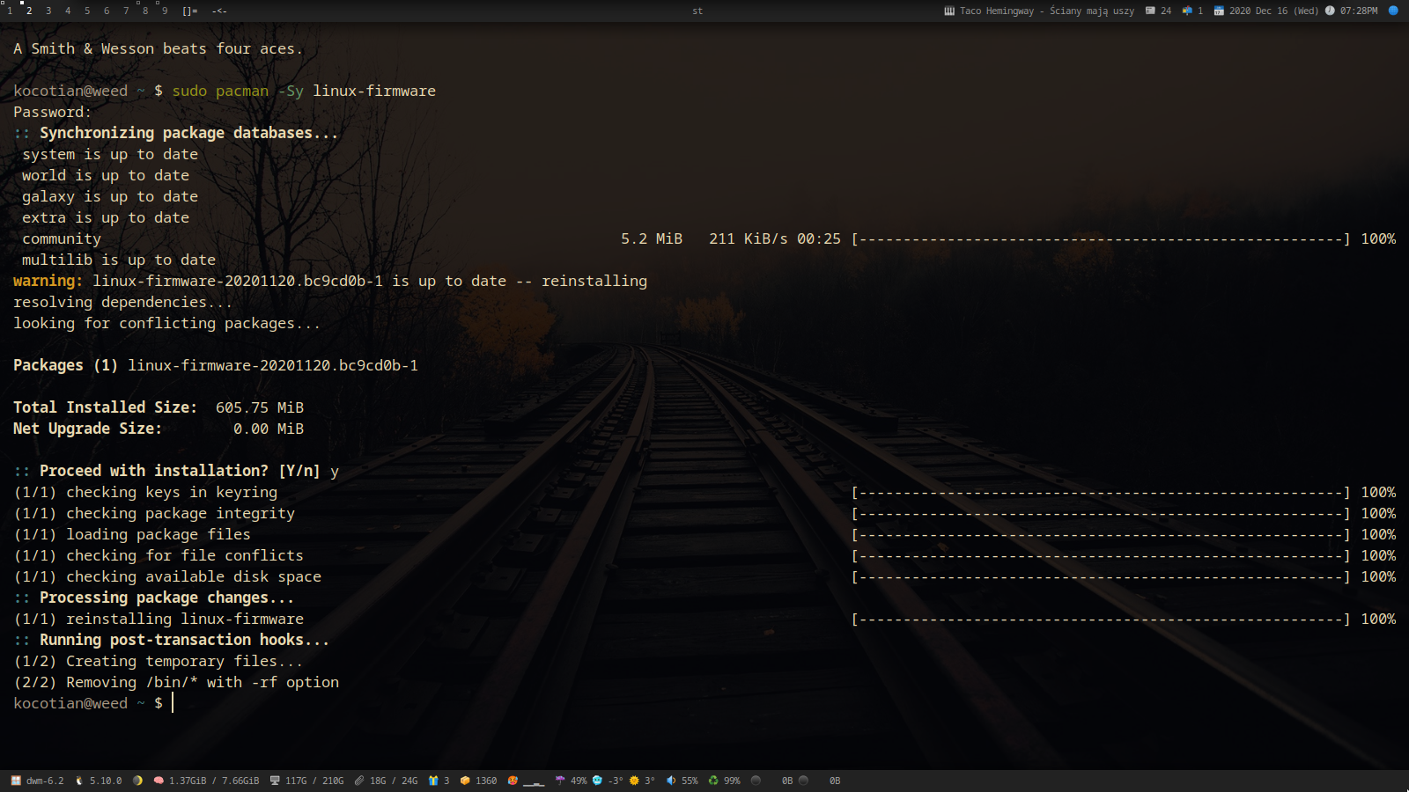
Task: Click the brain memory usage icon
Action: click(159, 781)
